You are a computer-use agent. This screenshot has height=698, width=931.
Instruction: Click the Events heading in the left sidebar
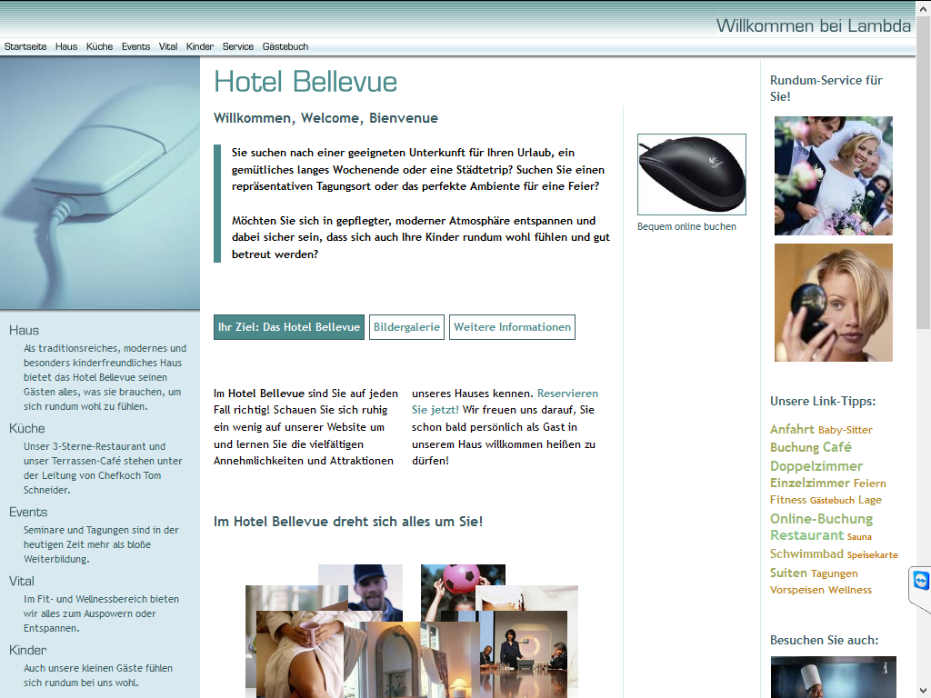pos(28,513)
